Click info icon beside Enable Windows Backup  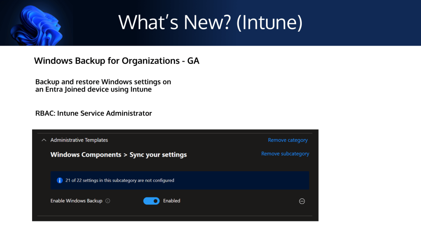point(108,201)
